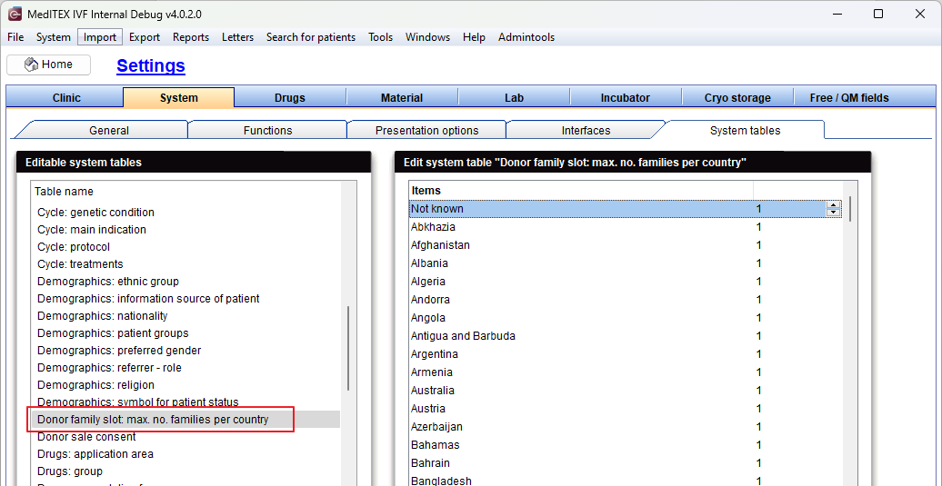Click the 'Table name' column header

point(64,192)
